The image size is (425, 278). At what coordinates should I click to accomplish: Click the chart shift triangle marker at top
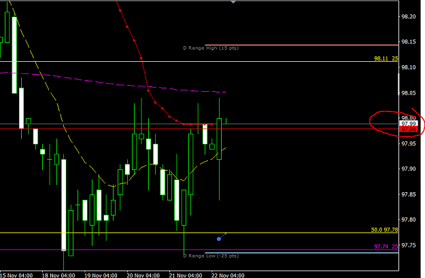233,2
